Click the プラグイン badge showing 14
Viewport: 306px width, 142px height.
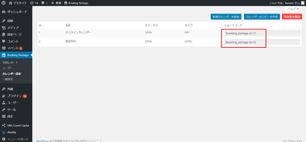coord(25,96)
